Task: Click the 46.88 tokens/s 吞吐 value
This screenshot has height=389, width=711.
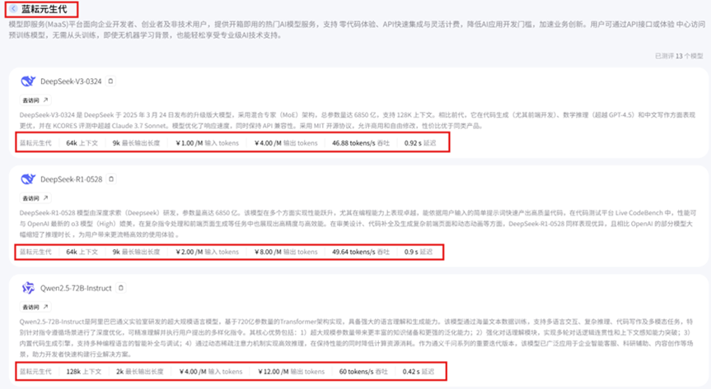Action: [x=361, y=142]
